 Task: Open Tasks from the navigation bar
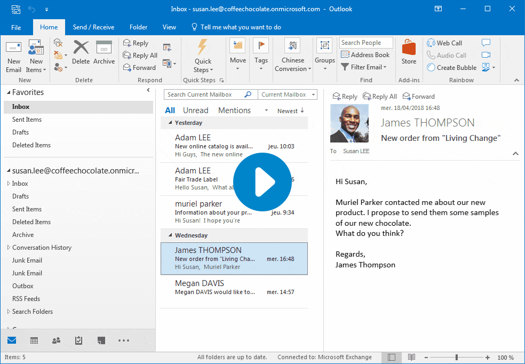tap(78, 341)
